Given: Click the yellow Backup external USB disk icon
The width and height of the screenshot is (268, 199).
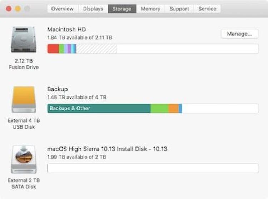Looking at the screenshot, I should click(24, 99).
